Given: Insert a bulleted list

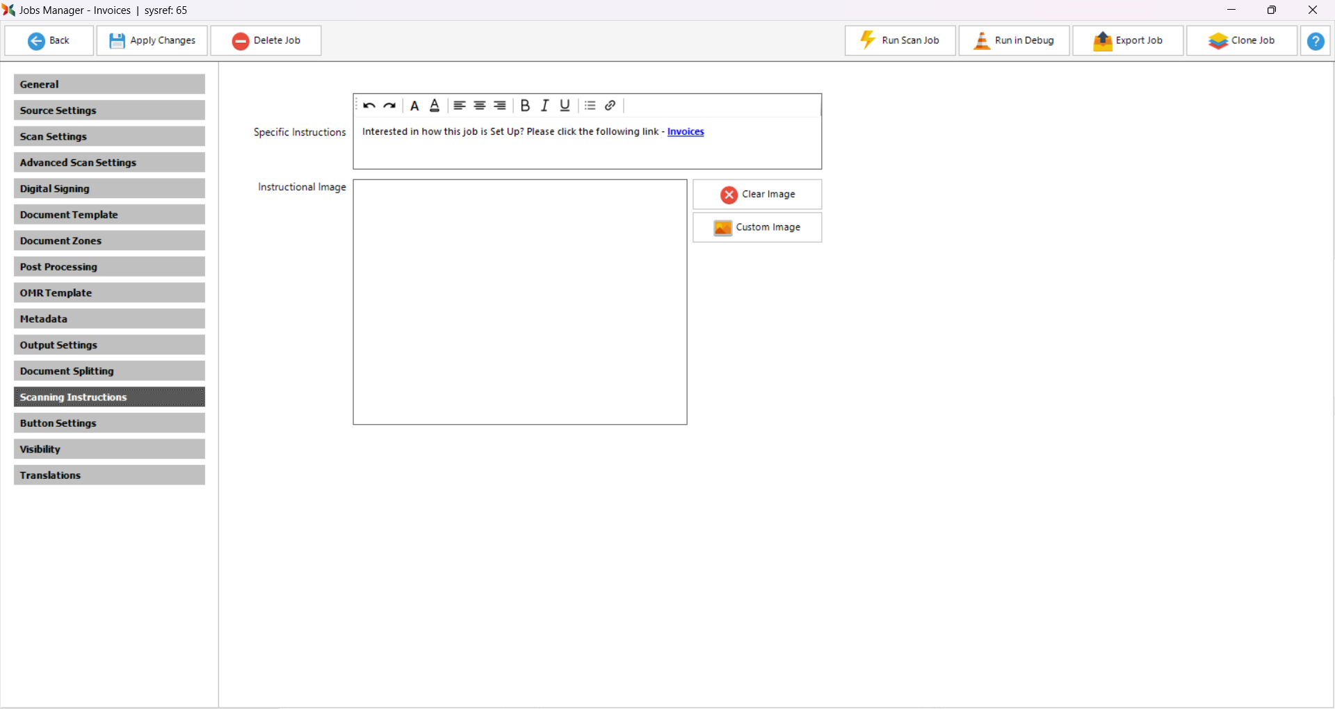Looking at the screenshot, I should click(590, 106).
